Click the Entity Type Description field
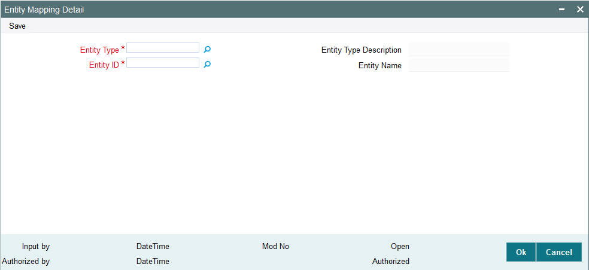This screenshot has height=270, width=589. coord(459,49)
